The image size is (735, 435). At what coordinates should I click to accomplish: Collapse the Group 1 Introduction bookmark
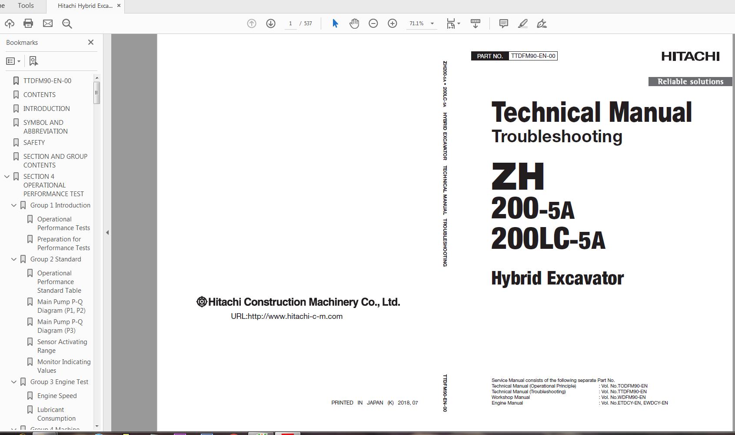(14, 205)
